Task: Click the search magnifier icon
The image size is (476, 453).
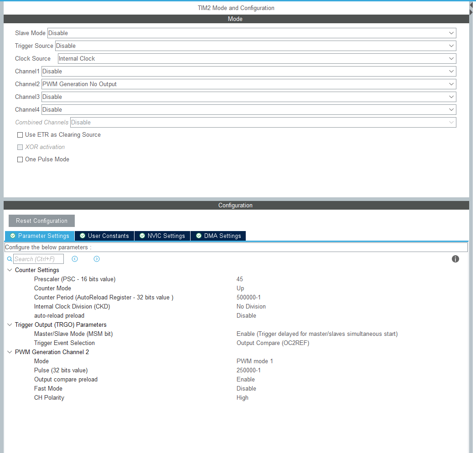Action: point(10,259)
